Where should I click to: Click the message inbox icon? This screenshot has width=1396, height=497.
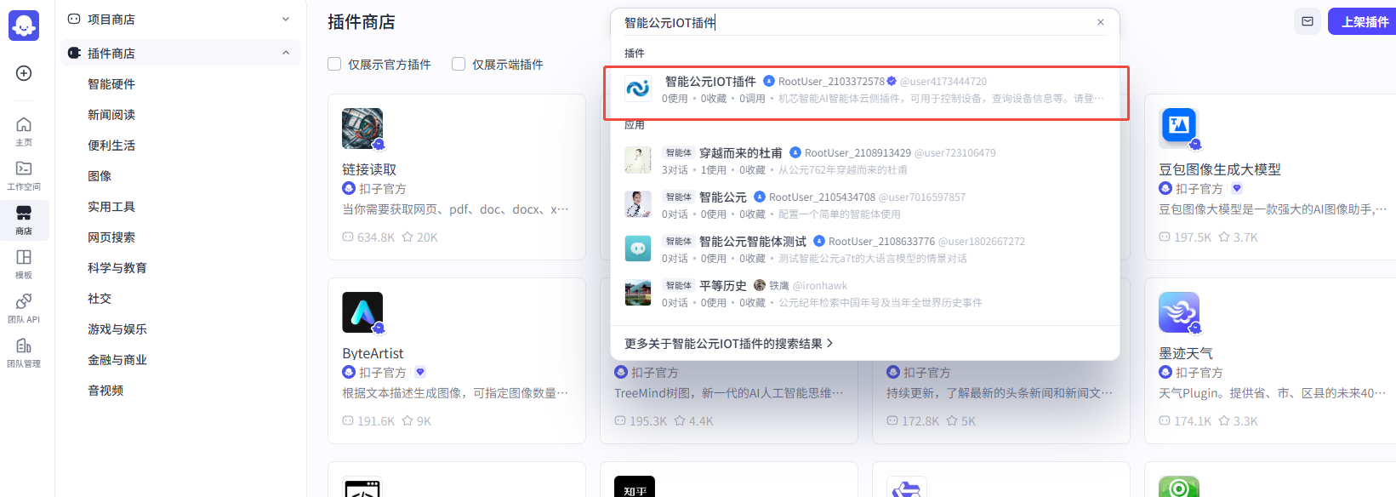[1308, 21]
